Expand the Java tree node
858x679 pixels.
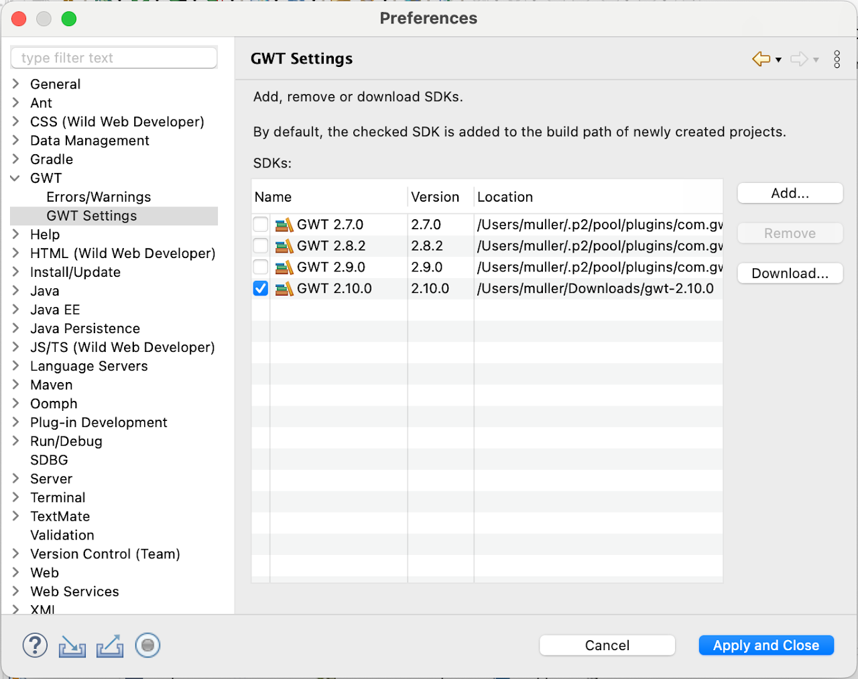click(x=15, y=291)
